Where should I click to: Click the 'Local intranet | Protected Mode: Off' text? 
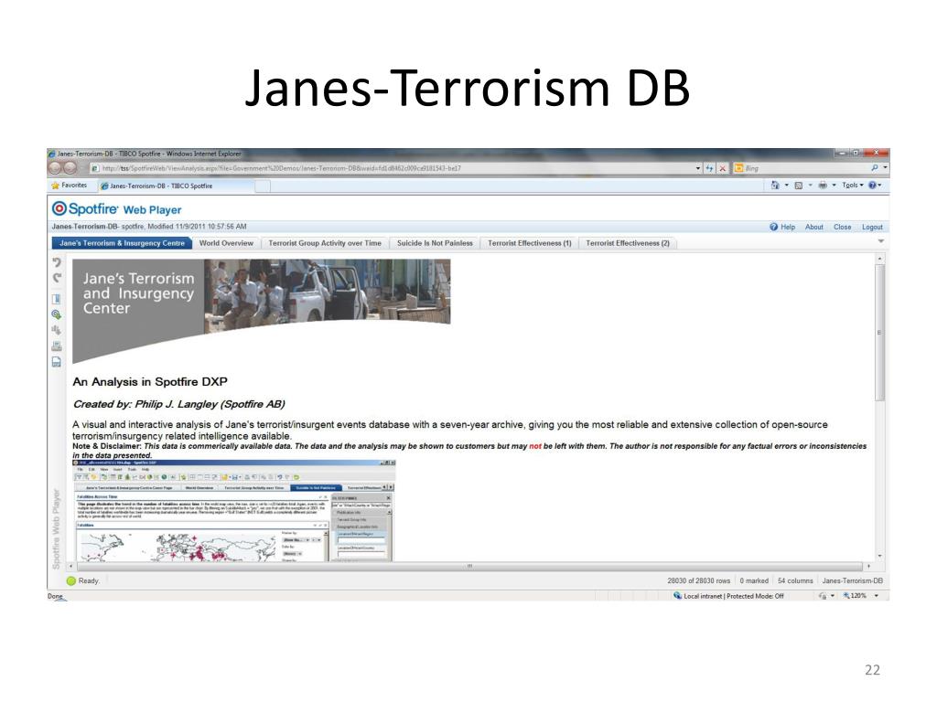pyautogui.click(x=733, y=596)
